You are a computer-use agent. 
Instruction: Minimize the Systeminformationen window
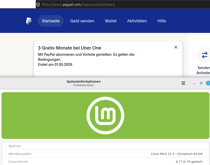(x=194, y=83)
